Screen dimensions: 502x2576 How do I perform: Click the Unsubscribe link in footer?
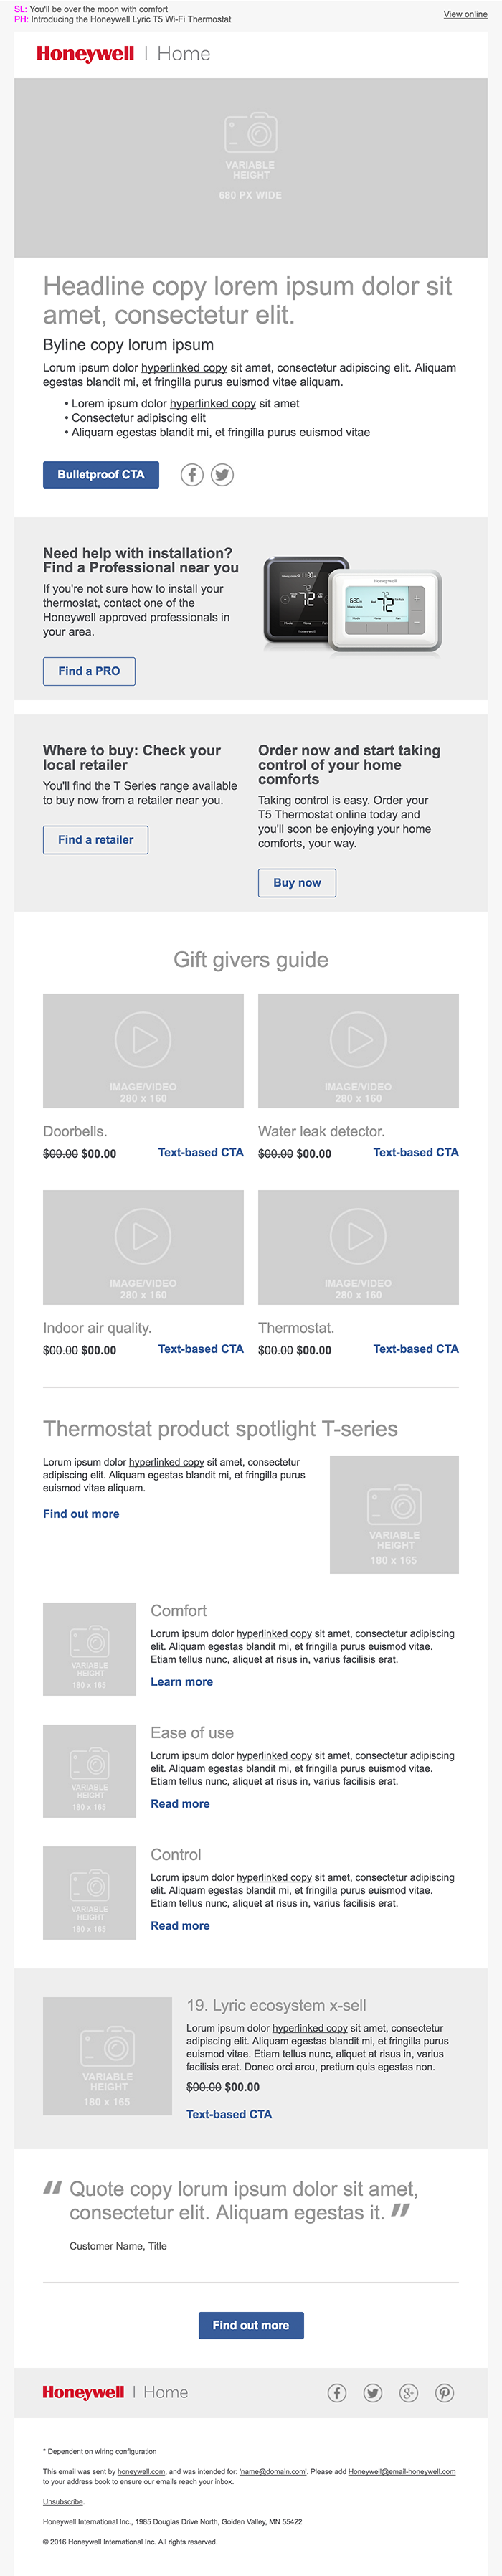63,2501
